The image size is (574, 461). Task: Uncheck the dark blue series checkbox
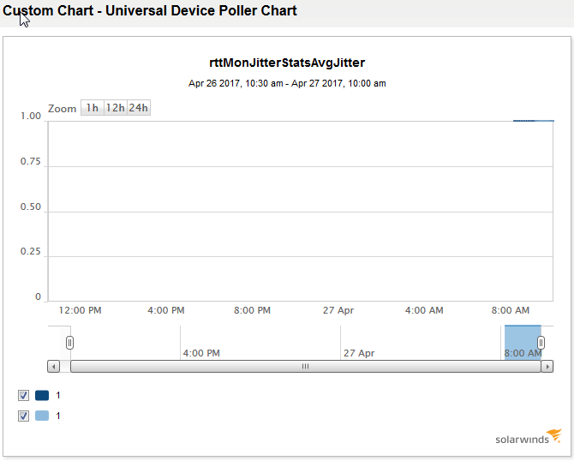(x=23, y=396)
